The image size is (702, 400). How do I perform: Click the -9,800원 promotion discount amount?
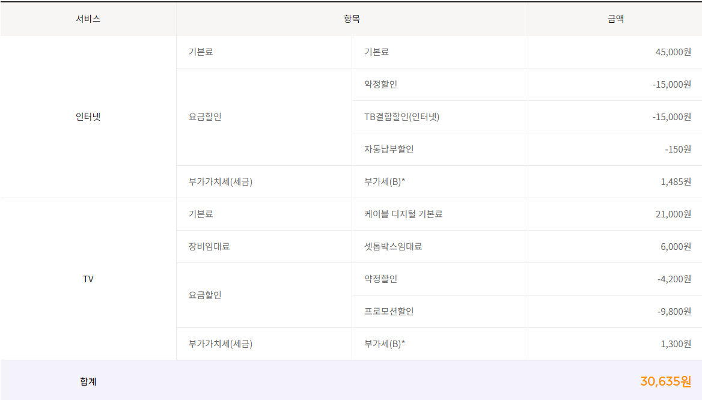click(x=674, y=311)
